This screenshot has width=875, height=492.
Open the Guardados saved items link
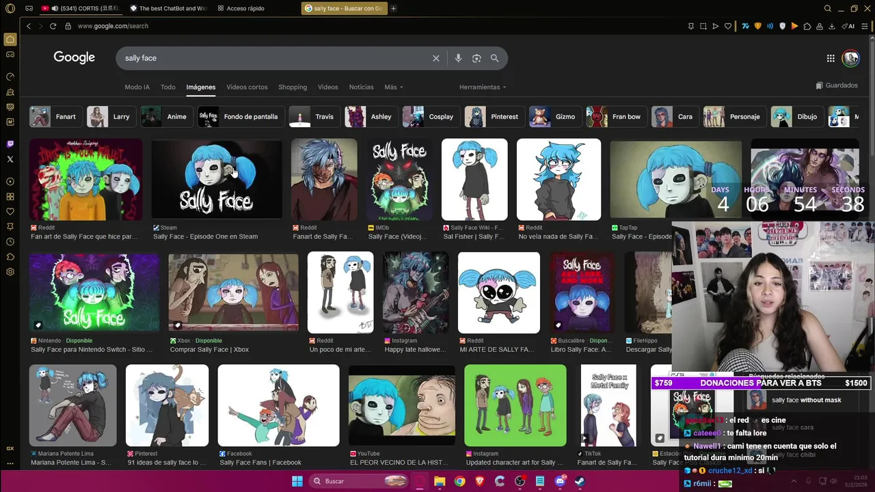tap(837, 85)
